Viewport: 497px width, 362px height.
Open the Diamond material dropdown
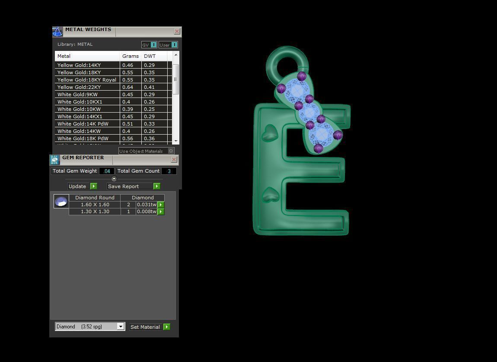tap(121, 327)
